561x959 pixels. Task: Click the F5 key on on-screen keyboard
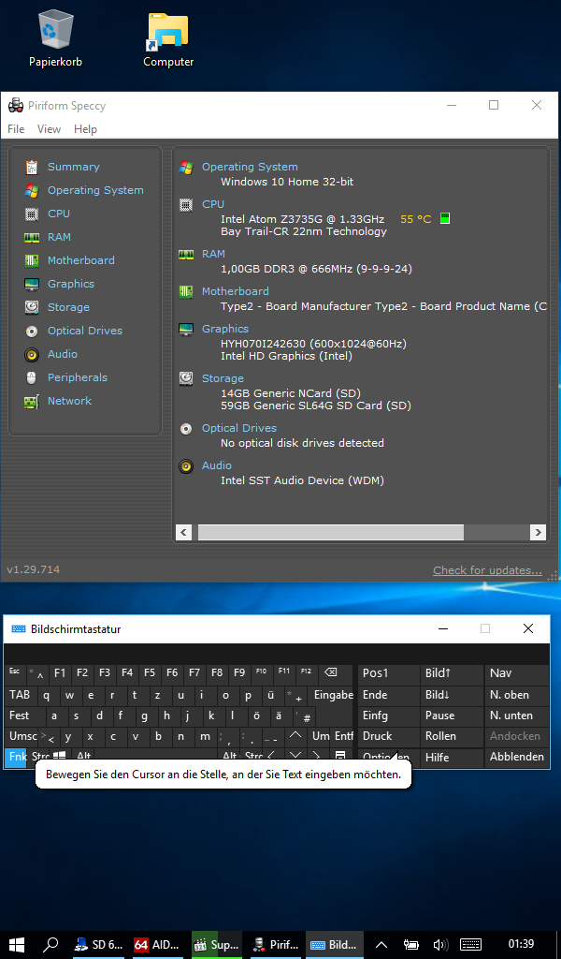[x=150, y=673]
